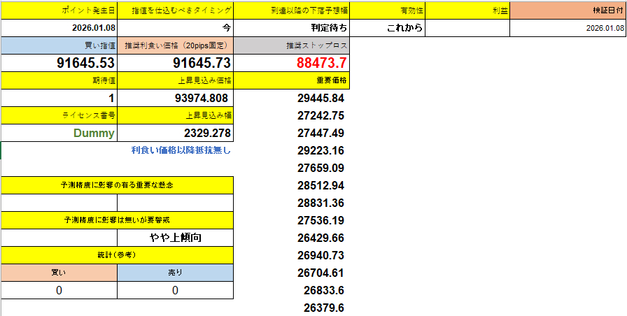Select the 推奨ストップロス label cell

(x=292, y=45)
